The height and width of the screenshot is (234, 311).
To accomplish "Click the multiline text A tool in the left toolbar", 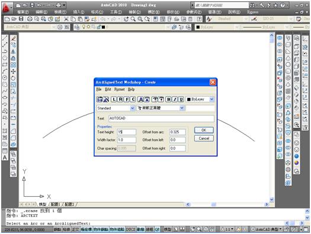I will pos(5,158).
